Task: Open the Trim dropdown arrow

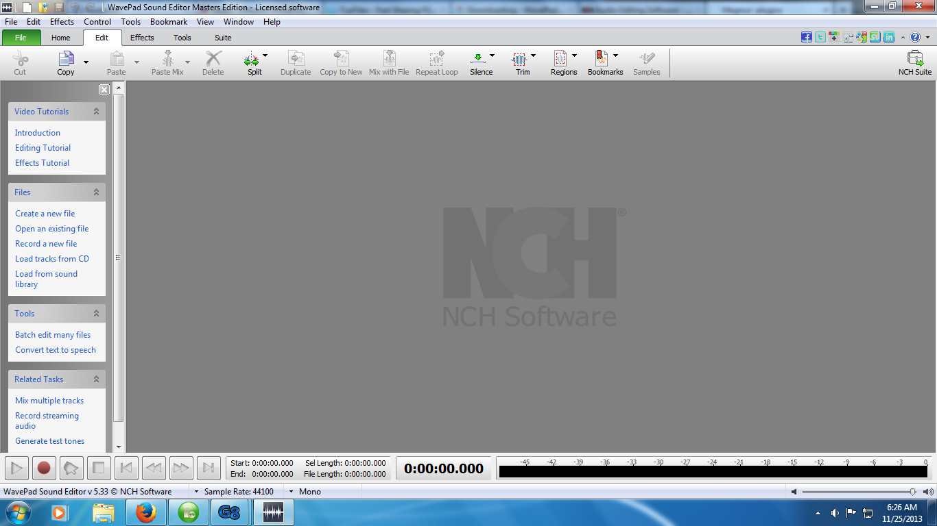Action: point(533,55)
